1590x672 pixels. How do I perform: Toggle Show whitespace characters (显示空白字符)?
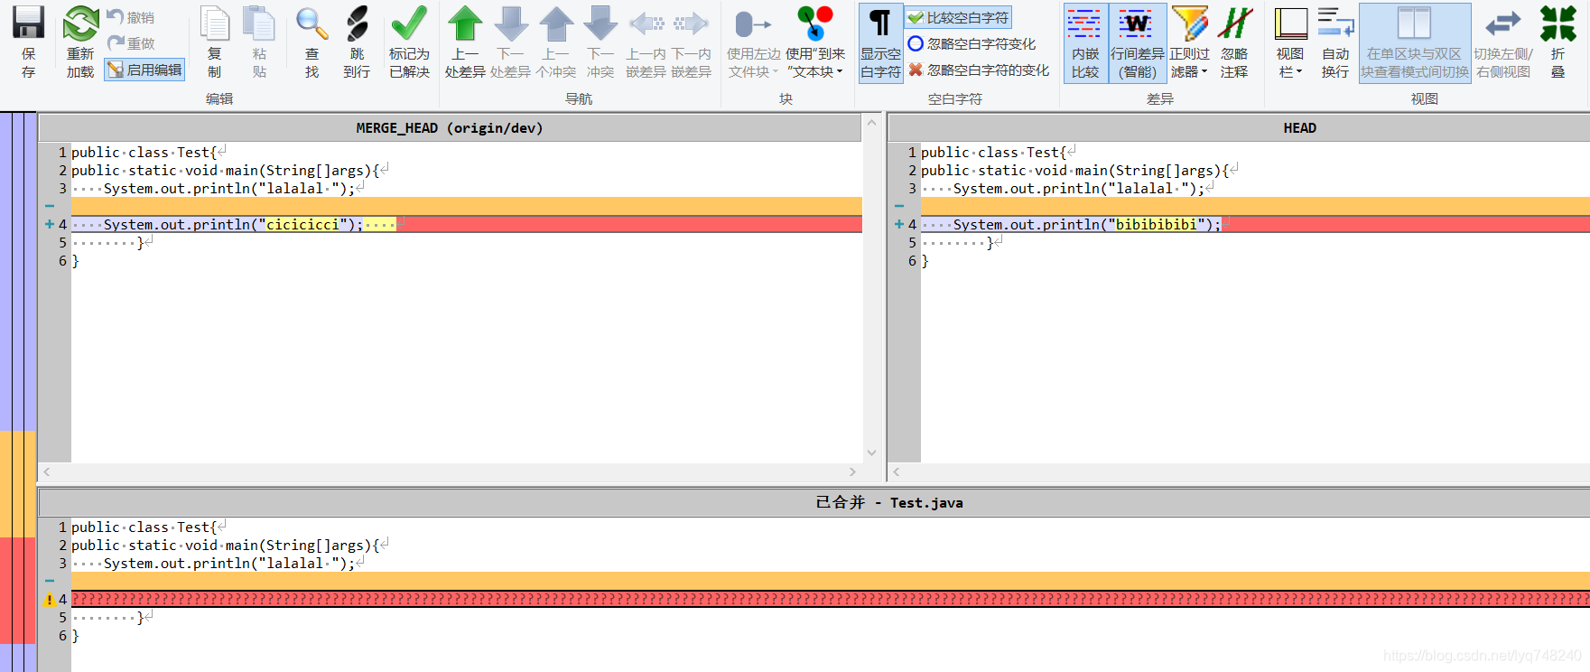pyautogui.click(x=880, y=42)
